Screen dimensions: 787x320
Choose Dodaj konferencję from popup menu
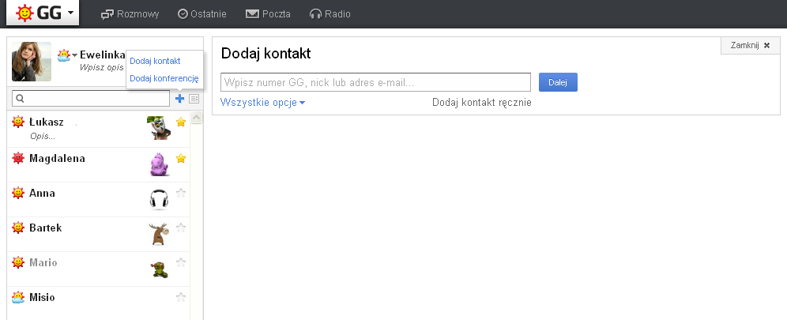[164, 78]
